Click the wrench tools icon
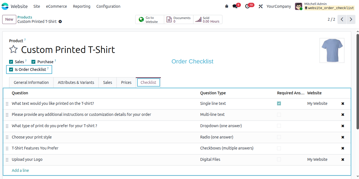This screenshot has width=359, height=179. pos(260,6)
